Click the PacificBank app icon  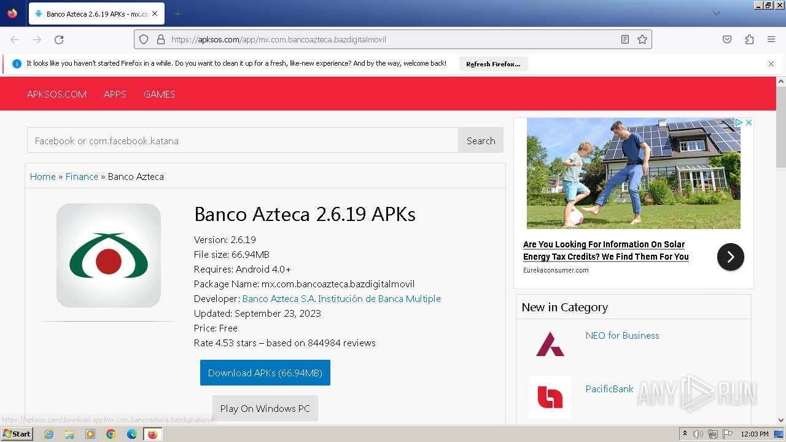[x=550, y=397]
